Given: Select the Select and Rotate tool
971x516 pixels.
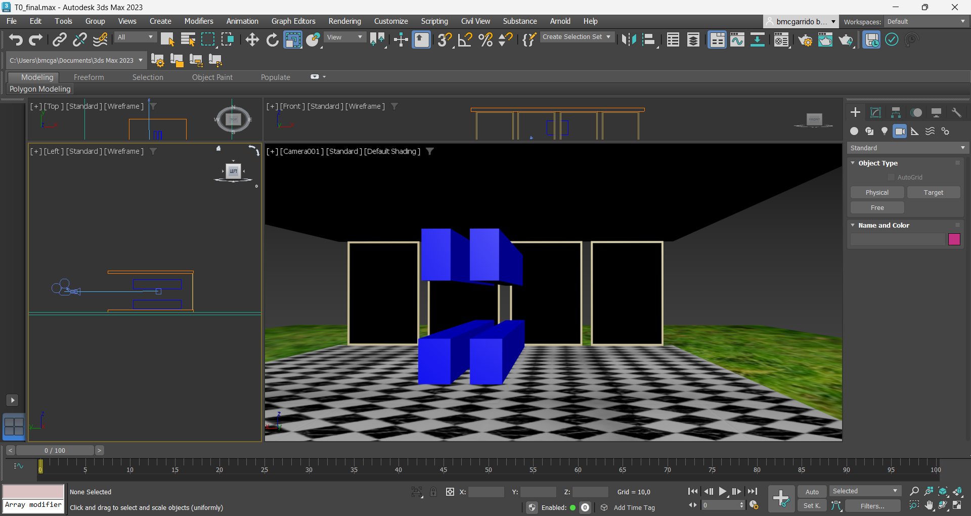Looking at the screenshot, I should (x=272, y=39).
